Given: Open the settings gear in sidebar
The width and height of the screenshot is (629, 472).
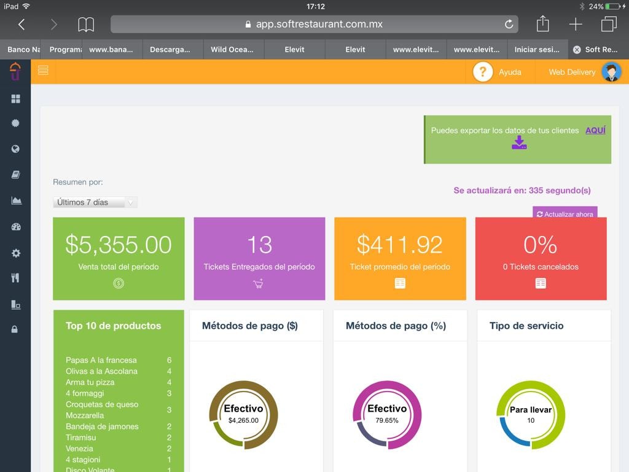Looking at the screenshot, I should 16,253.
